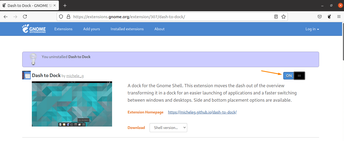Image resolution: width=344 pixels, height=141 pixels.
Task: Click the 'Extension Homepage' label
Action: coord(146,112)
